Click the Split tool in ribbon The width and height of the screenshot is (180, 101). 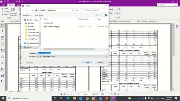111,11
